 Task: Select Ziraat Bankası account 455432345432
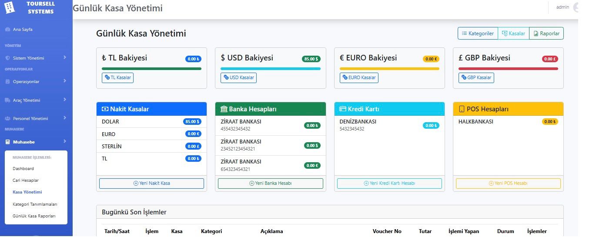tap(271, 126)
